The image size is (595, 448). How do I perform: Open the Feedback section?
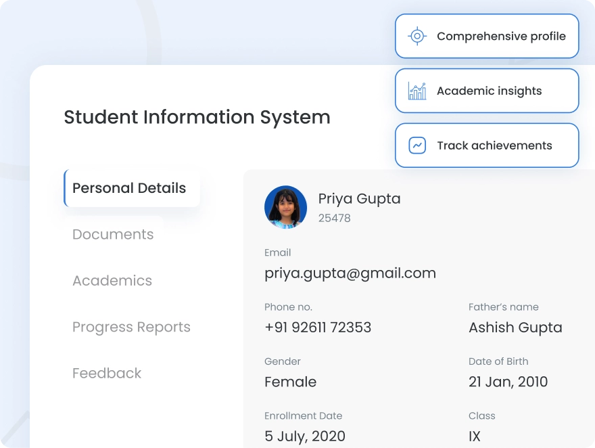[x=107, y=373]
